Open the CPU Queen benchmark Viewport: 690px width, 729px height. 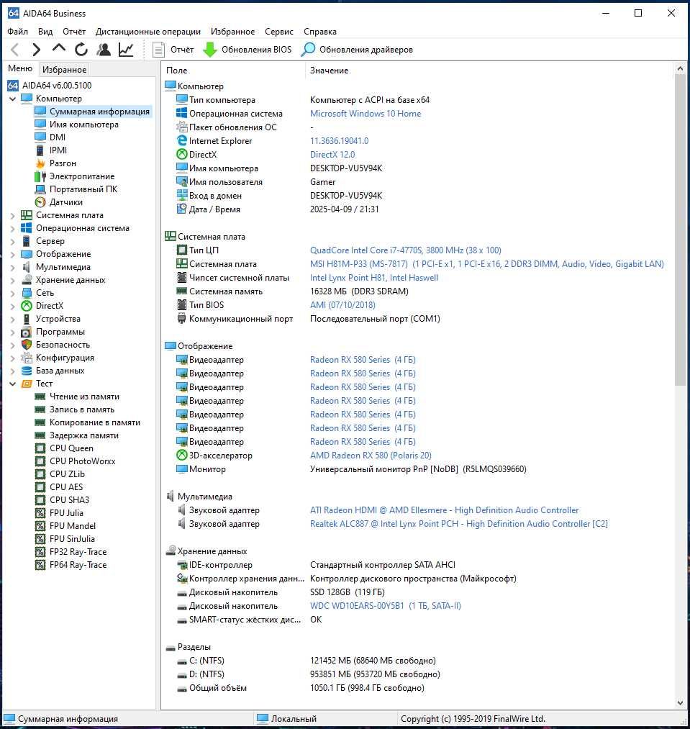pos(71,448)
